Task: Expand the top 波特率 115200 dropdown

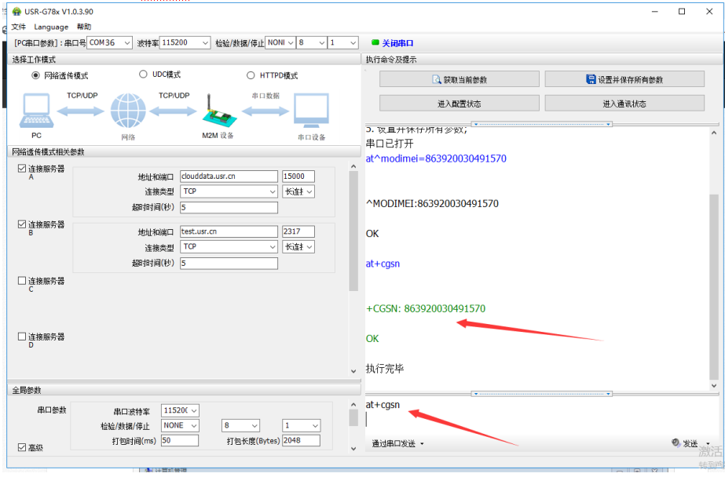Action: [185, 42]
